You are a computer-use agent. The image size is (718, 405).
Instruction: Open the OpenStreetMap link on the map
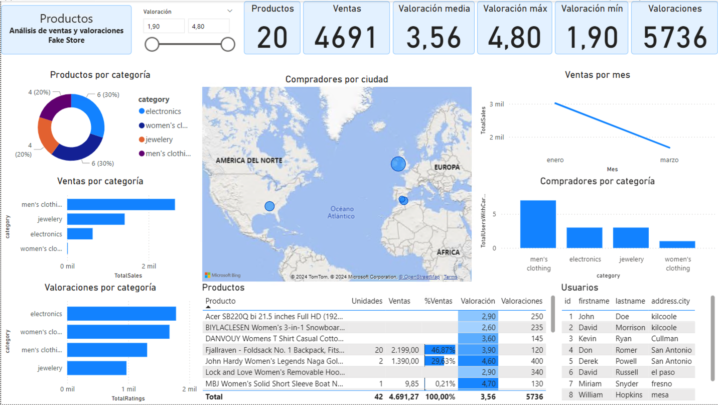point(419,277)
